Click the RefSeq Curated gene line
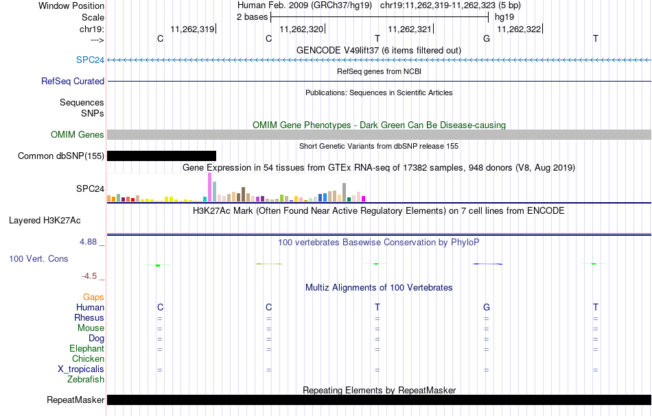This screenshot has height=416, width=652. pos(379,82)
